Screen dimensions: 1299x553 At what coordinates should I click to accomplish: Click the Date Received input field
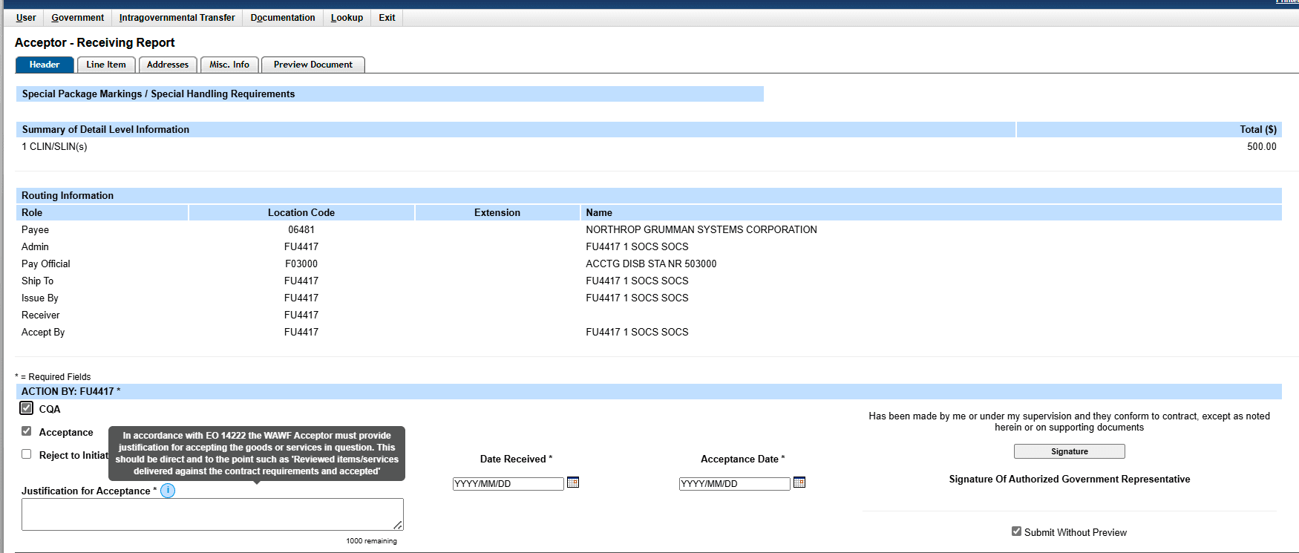coord(508,484)
